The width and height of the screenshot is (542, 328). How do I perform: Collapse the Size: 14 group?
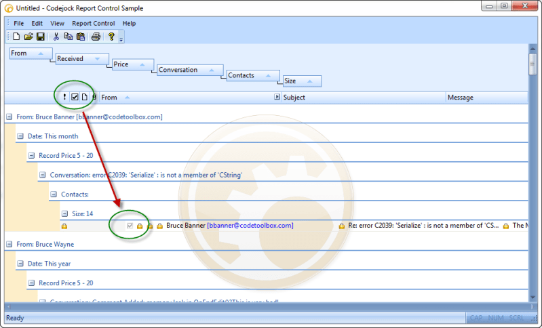[64, 213]
